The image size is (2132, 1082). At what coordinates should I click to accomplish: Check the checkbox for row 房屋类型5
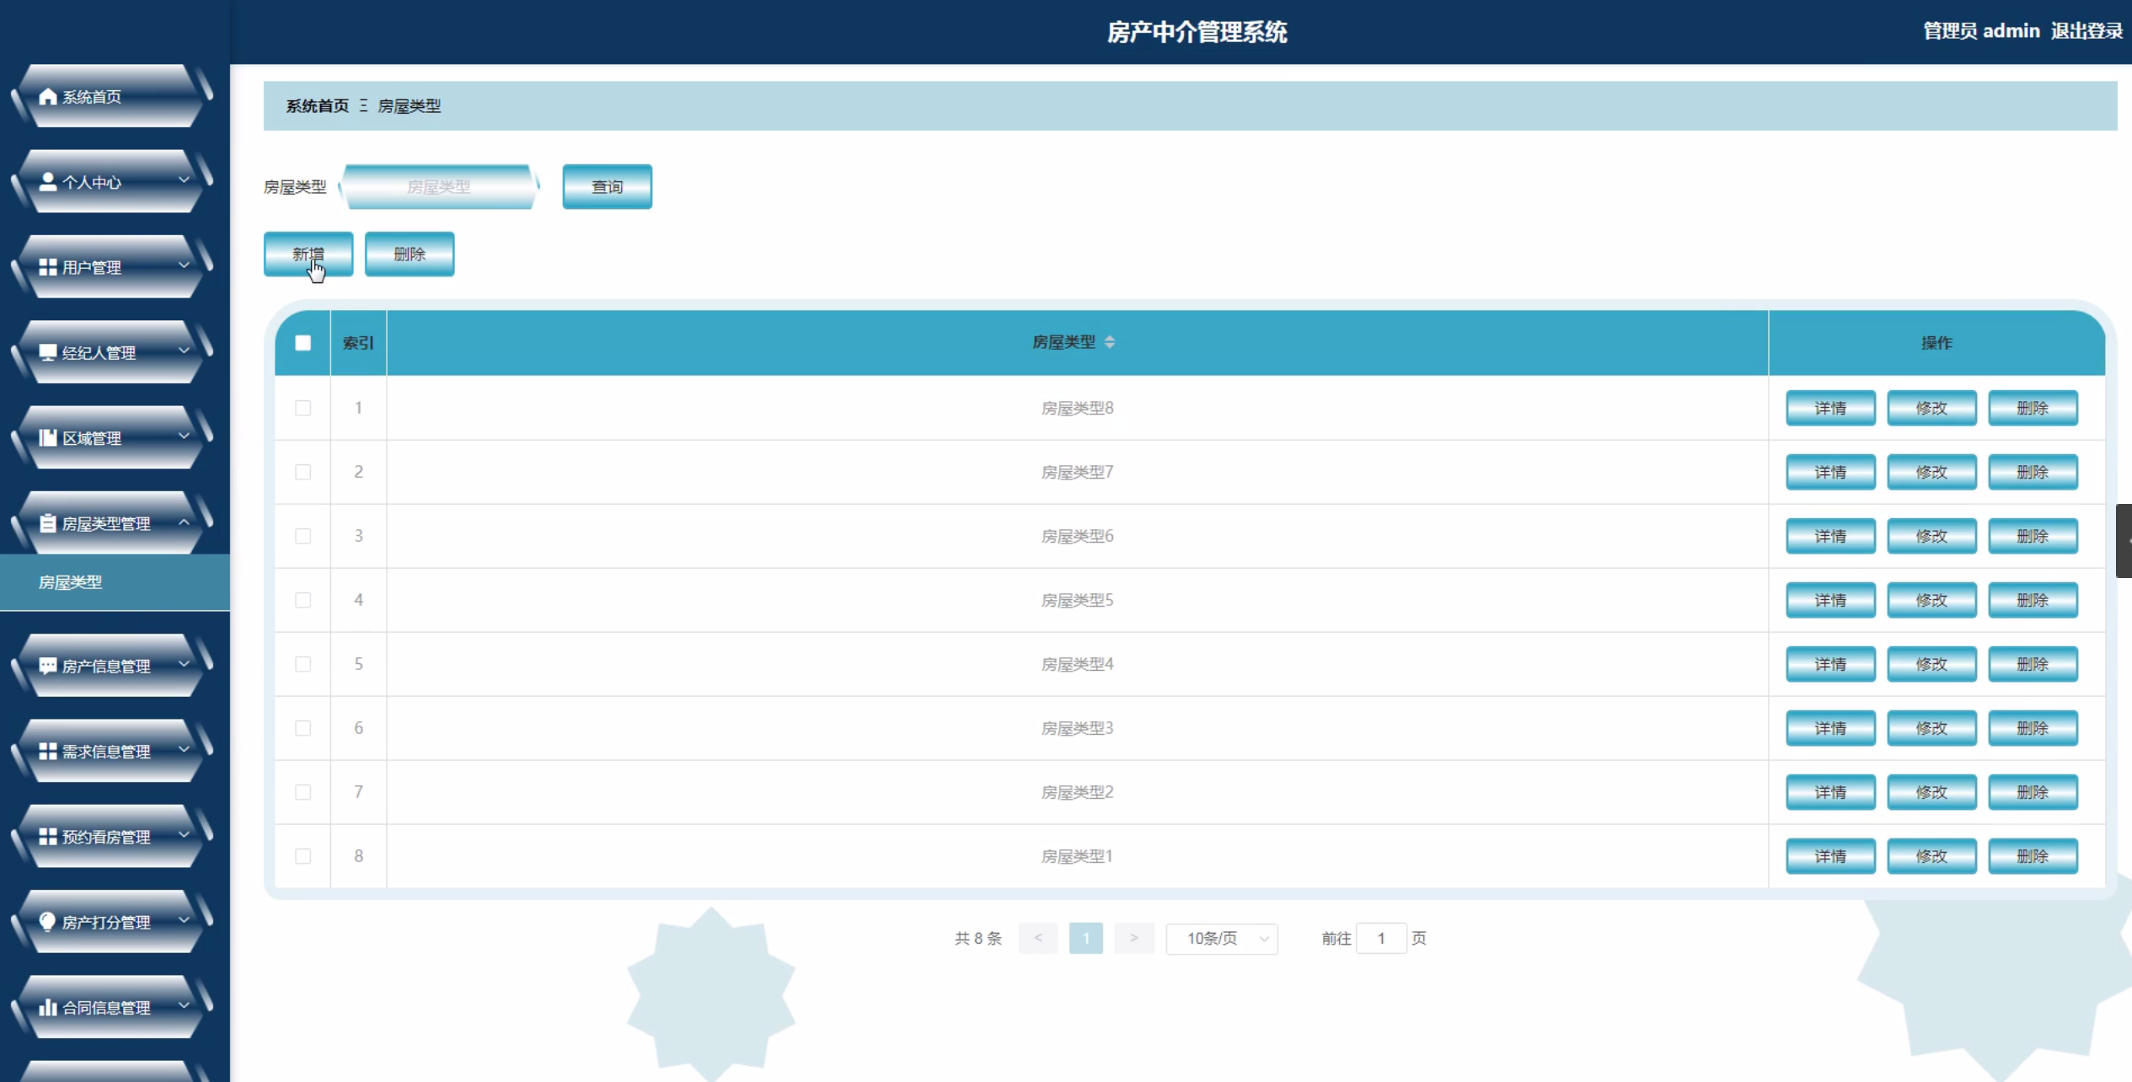tap(303, 600)
